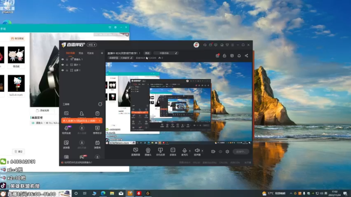Image resolution: width=351 pixels, height=197 pixels.
Task: Open the mail icon with red dot
Action: pos(211,45)
